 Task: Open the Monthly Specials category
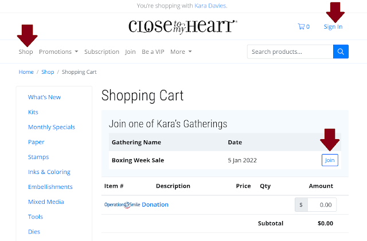[51, 127]
